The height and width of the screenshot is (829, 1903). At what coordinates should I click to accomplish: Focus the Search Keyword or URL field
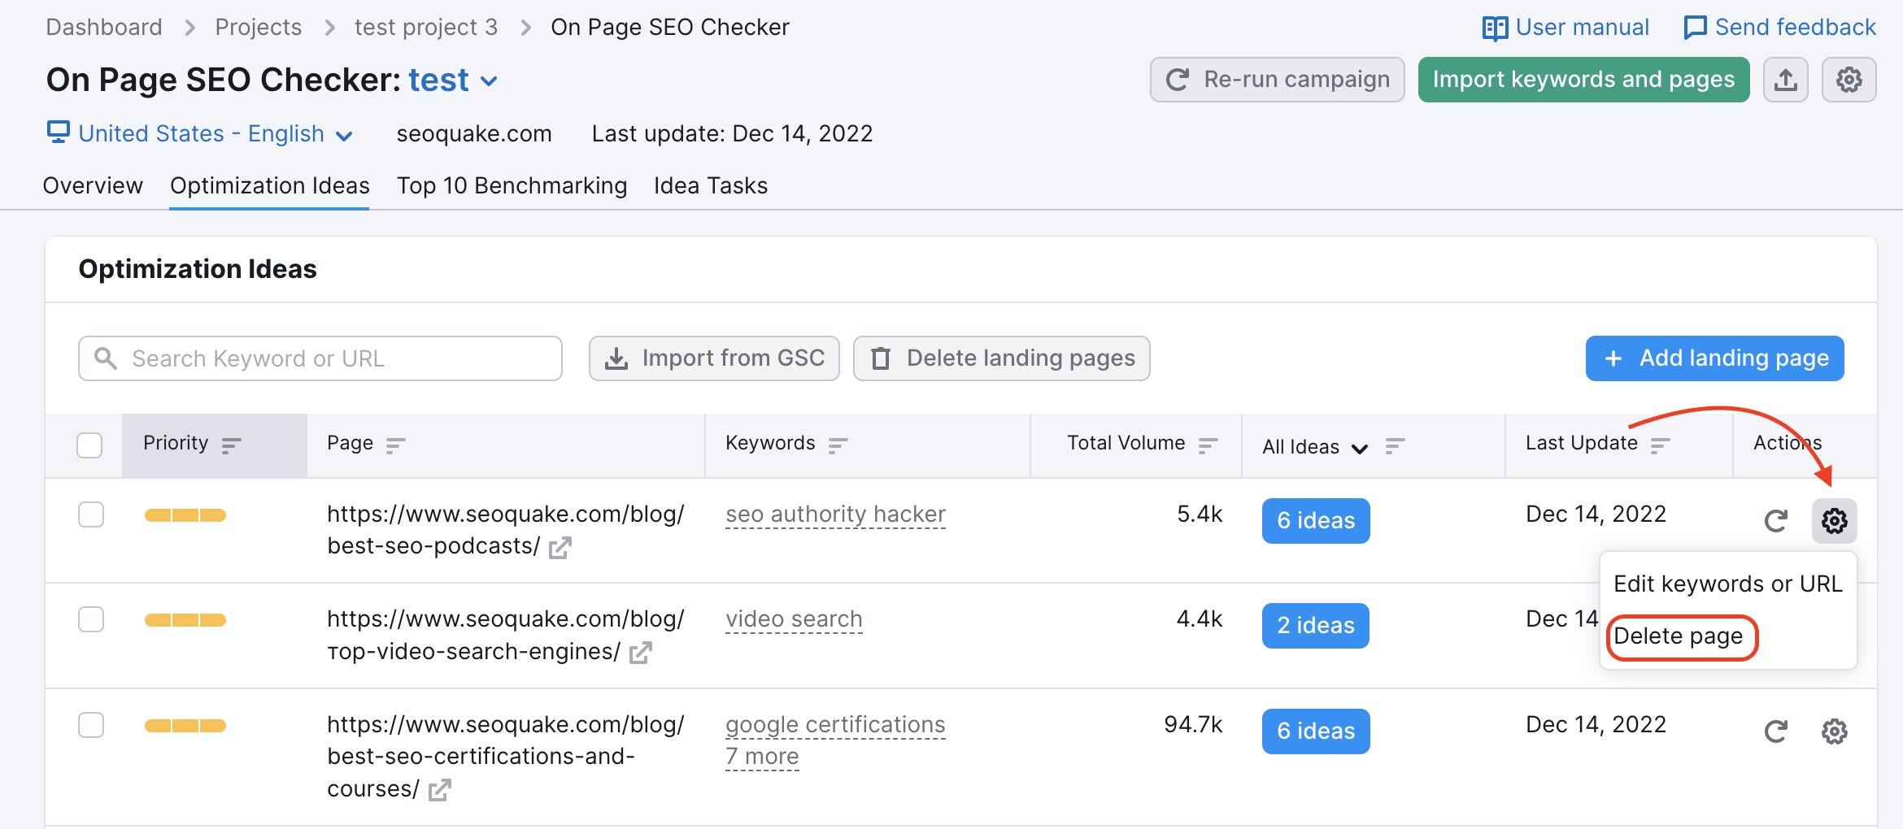(320, 358)
